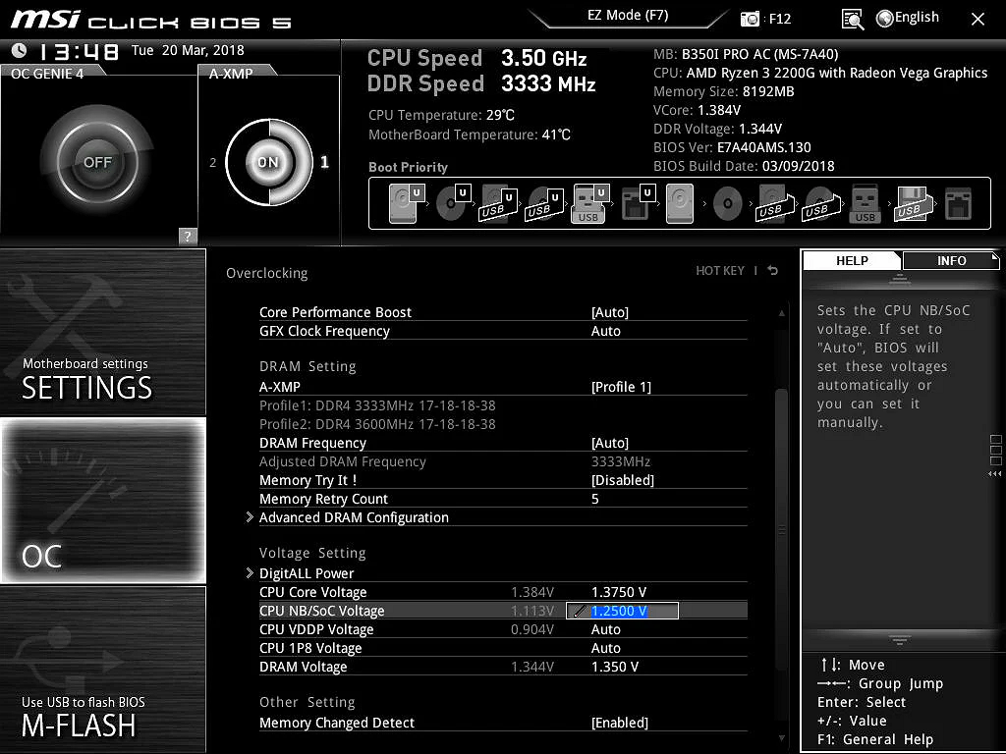
Task: Click the settings list scrollbar down arrow
Action: (x=781, y=738)
